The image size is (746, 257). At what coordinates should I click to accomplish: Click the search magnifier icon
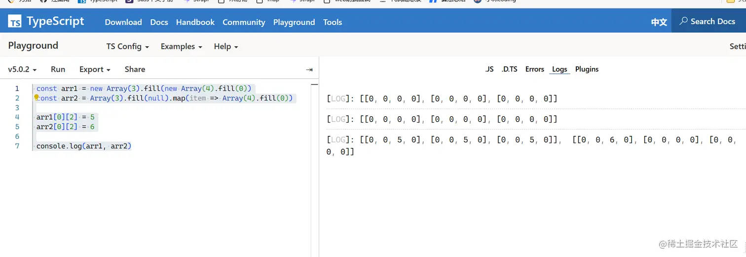683,21
